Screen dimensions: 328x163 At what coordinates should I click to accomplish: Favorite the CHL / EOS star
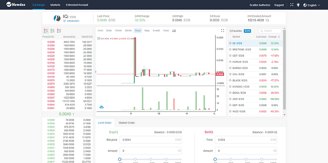[x=230, y=74]
